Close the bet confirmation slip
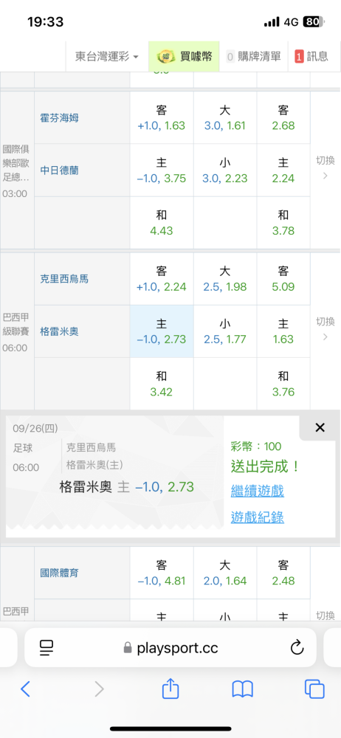341x738 pixels. [320, 427]
